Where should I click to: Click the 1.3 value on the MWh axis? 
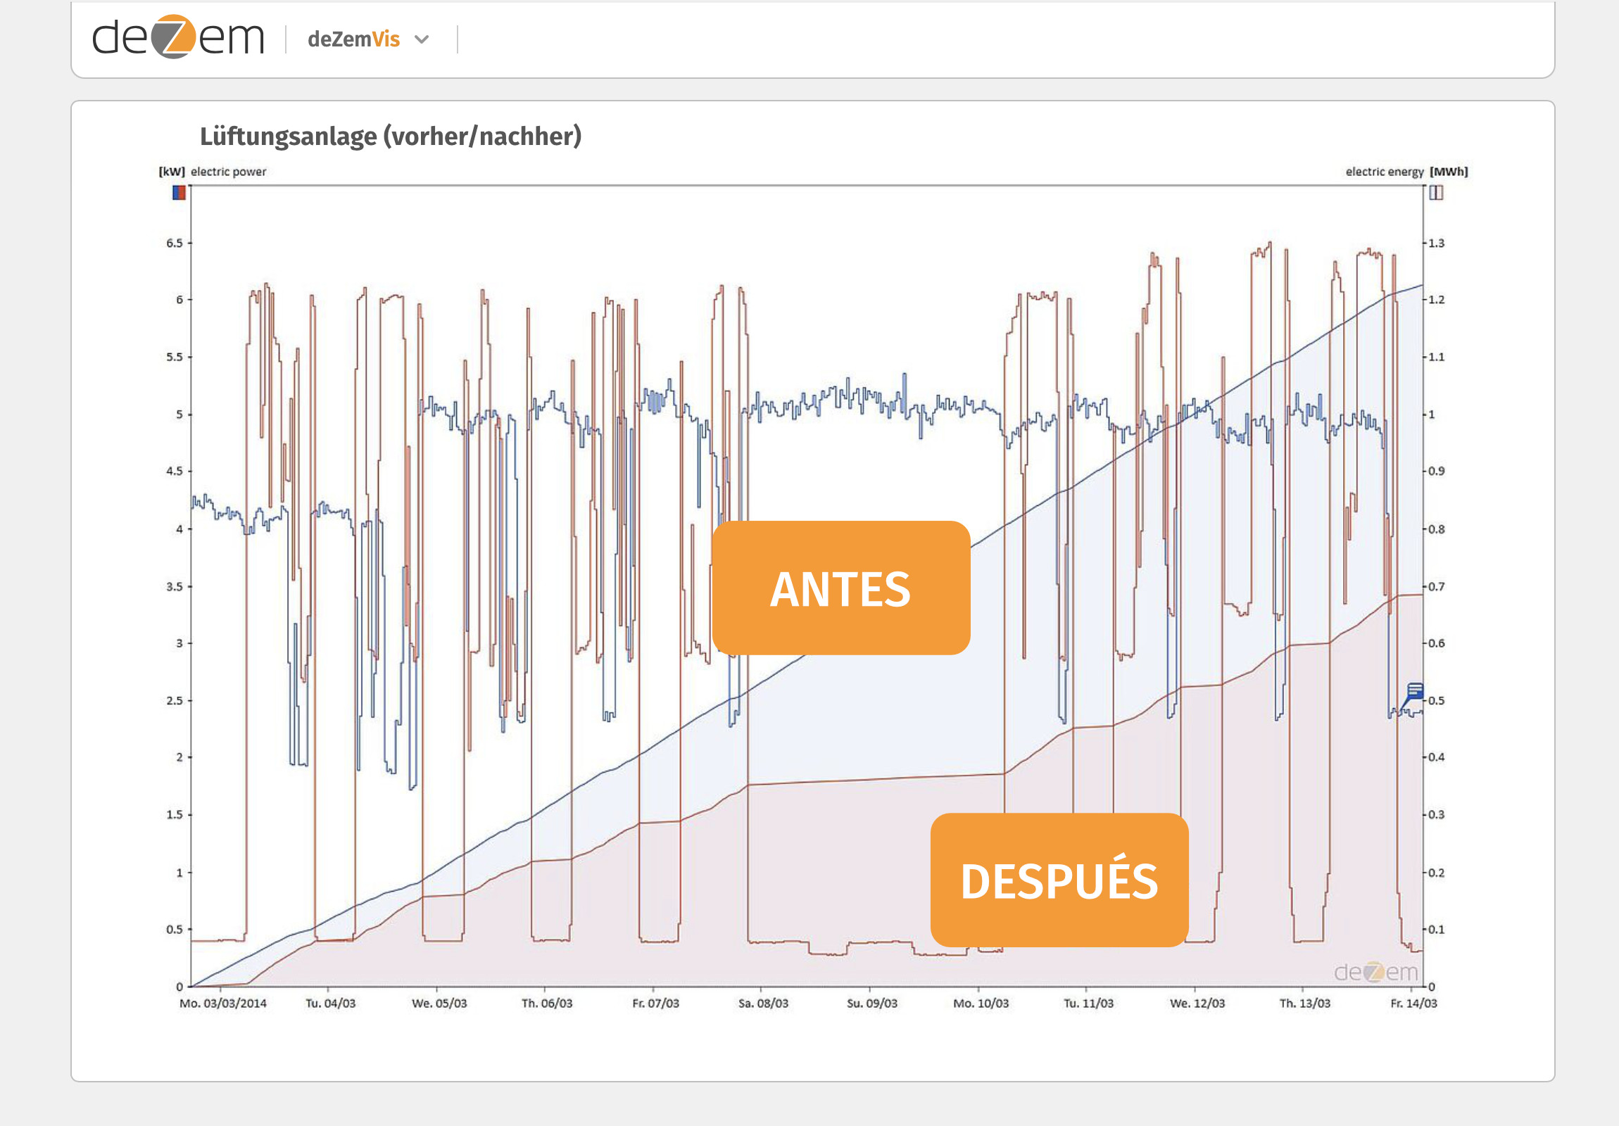[x=1437, y=243]
